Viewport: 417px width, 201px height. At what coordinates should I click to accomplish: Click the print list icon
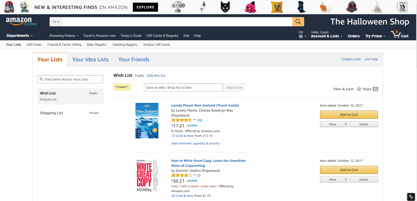point(359,89)
